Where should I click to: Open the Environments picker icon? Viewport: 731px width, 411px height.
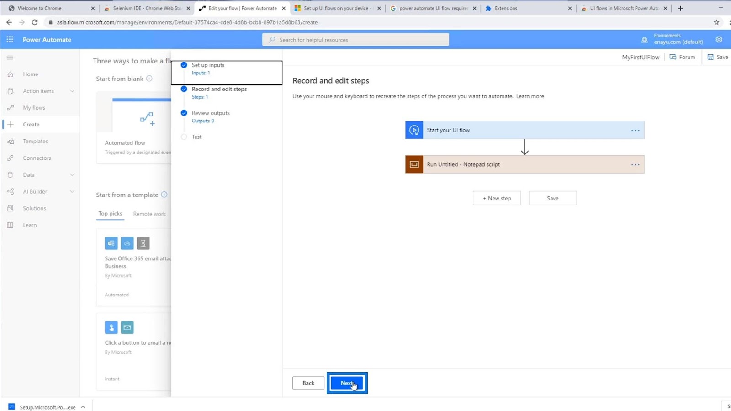(644, 40)
